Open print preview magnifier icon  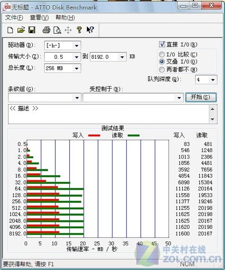57,30
